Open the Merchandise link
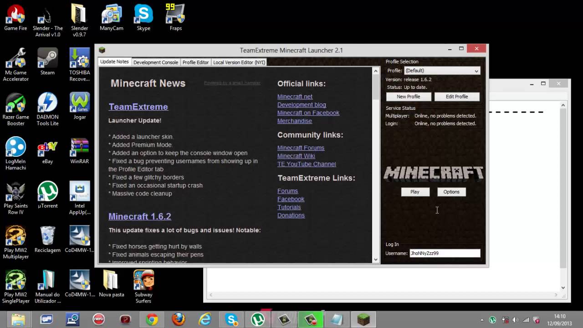This screenshot has height=328, width=583. click(x=294, y=121)
